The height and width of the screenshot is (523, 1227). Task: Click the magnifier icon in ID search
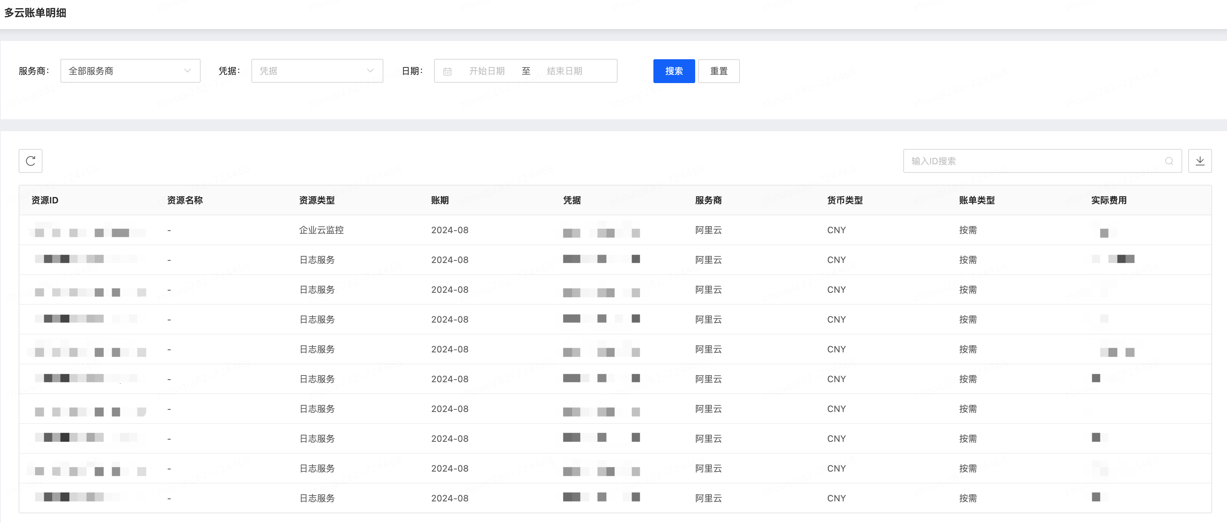click(1169, 161)
